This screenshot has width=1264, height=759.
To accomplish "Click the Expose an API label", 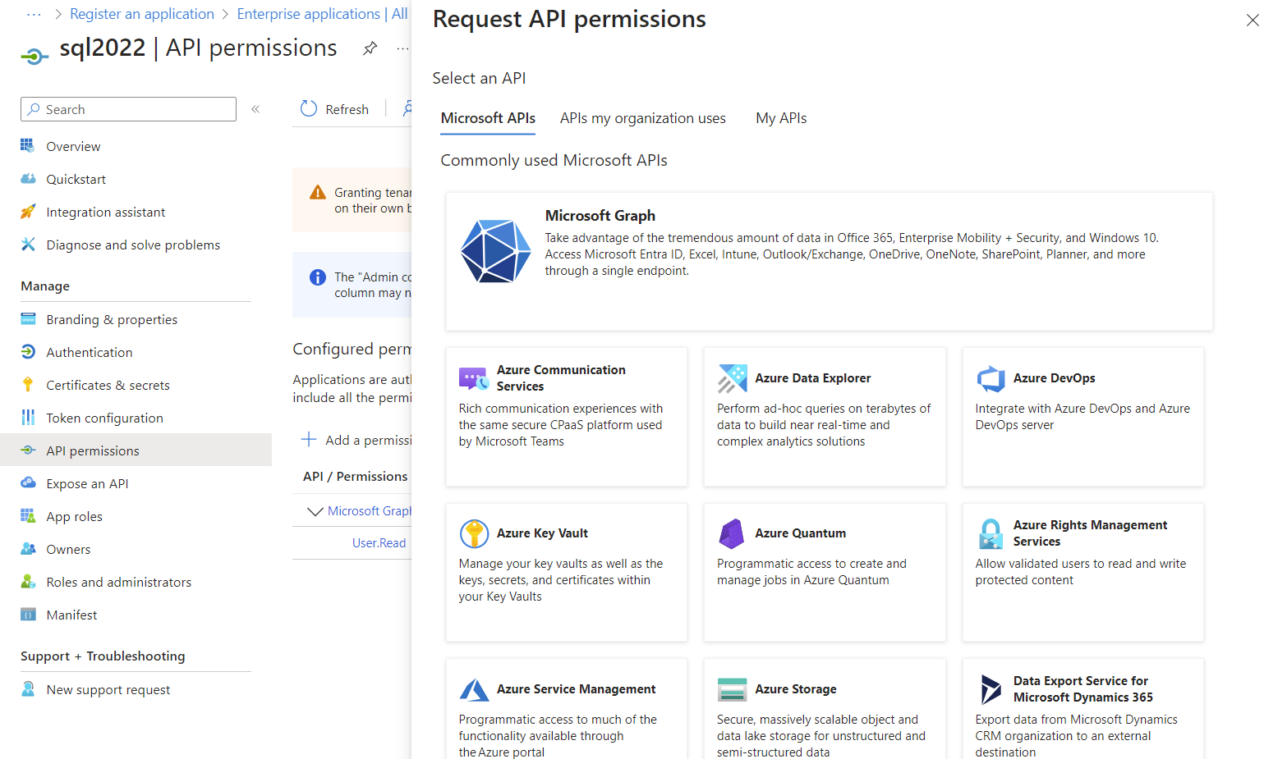I will point(87,483).
